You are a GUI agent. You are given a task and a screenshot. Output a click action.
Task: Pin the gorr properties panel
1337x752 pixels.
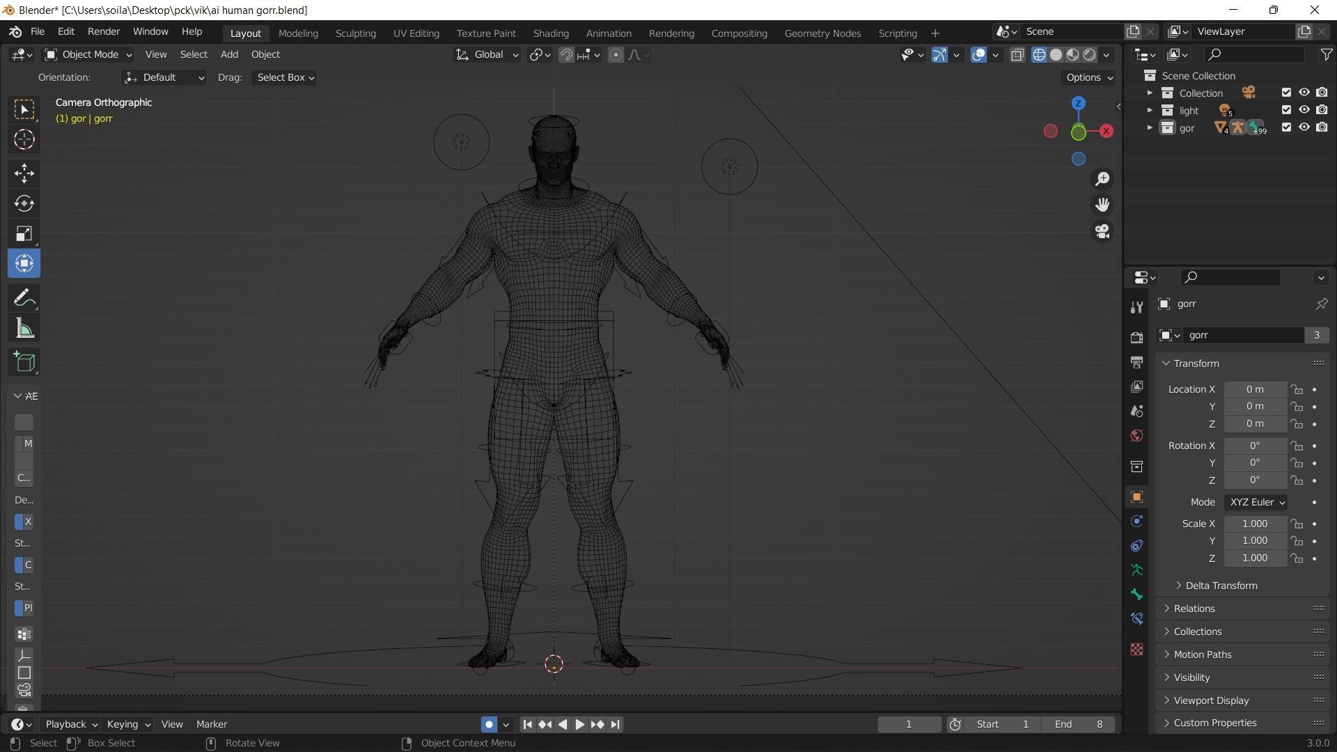pyautogui.click(x=1321, y=304)
